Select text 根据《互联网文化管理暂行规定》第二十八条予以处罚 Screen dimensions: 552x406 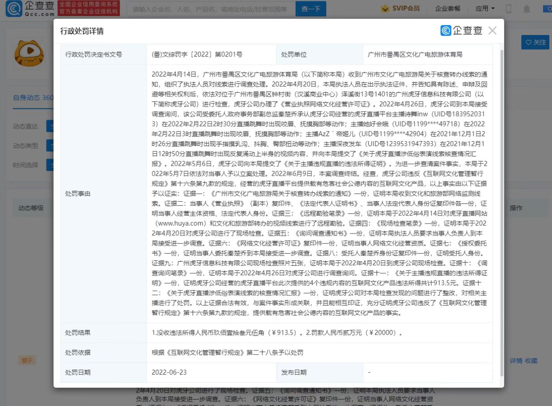click(x=228, y=353)
